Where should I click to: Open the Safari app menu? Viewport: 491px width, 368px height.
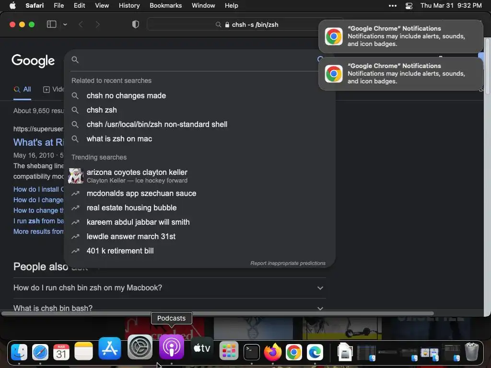pyautogui.click(x=35, y=6)
